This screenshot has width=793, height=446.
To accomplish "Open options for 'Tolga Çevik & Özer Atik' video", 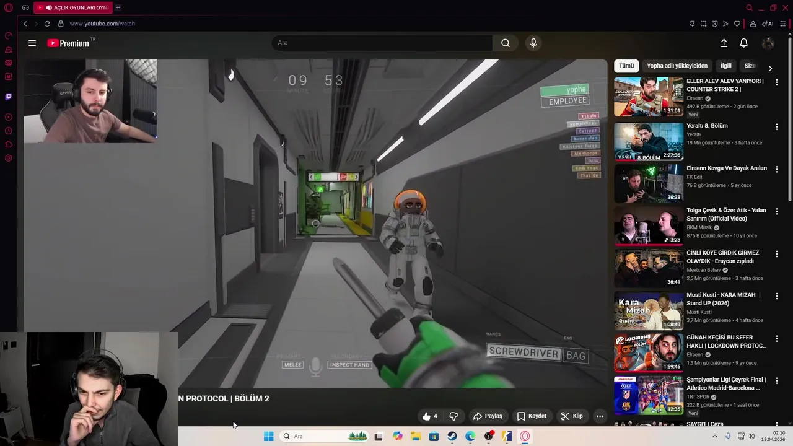I will coord(777,211).
